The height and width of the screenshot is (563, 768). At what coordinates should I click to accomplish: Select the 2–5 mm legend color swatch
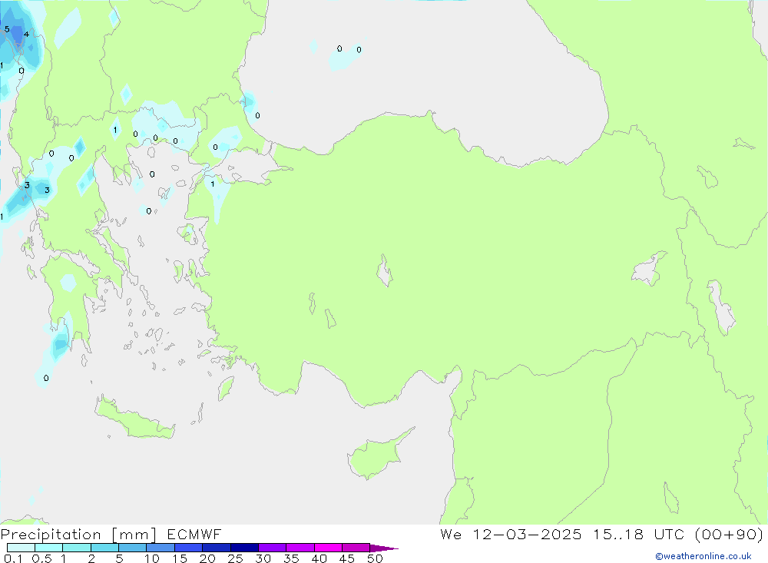click(104, 548)
